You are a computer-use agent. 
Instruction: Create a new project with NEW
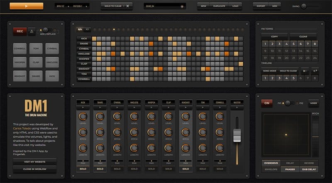(x=203, y=6)
